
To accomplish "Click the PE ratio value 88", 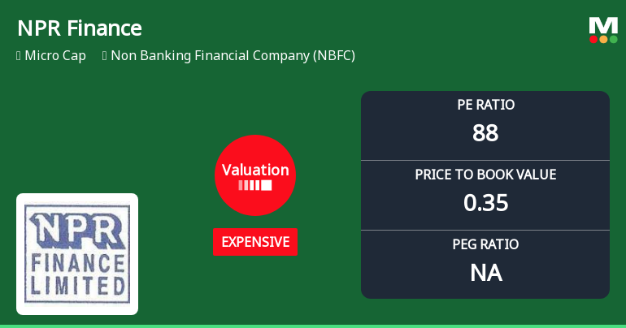I will point(485,133).
